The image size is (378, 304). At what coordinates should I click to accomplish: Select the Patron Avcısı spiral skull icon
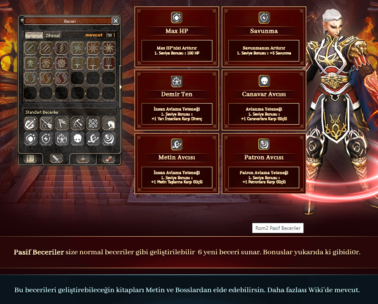click(264, 144)
